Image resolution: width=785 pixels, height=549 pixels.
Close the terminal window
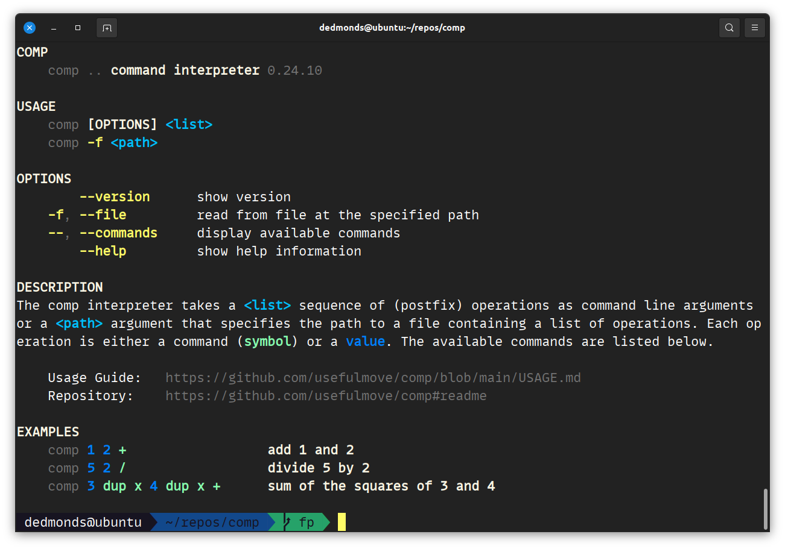click(x=30, y=28)
